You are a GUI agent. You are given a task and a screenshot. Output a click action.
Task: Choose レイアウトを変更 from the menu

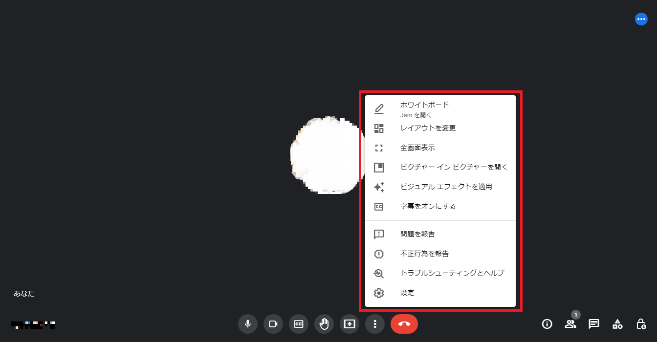pyautogui.click(x=428, y=128)
